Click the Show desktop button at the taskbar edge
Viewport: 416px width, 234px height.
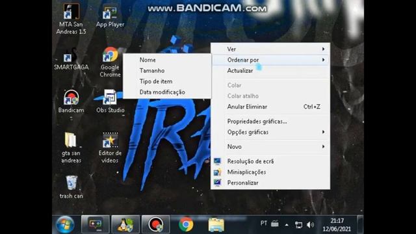360,224
